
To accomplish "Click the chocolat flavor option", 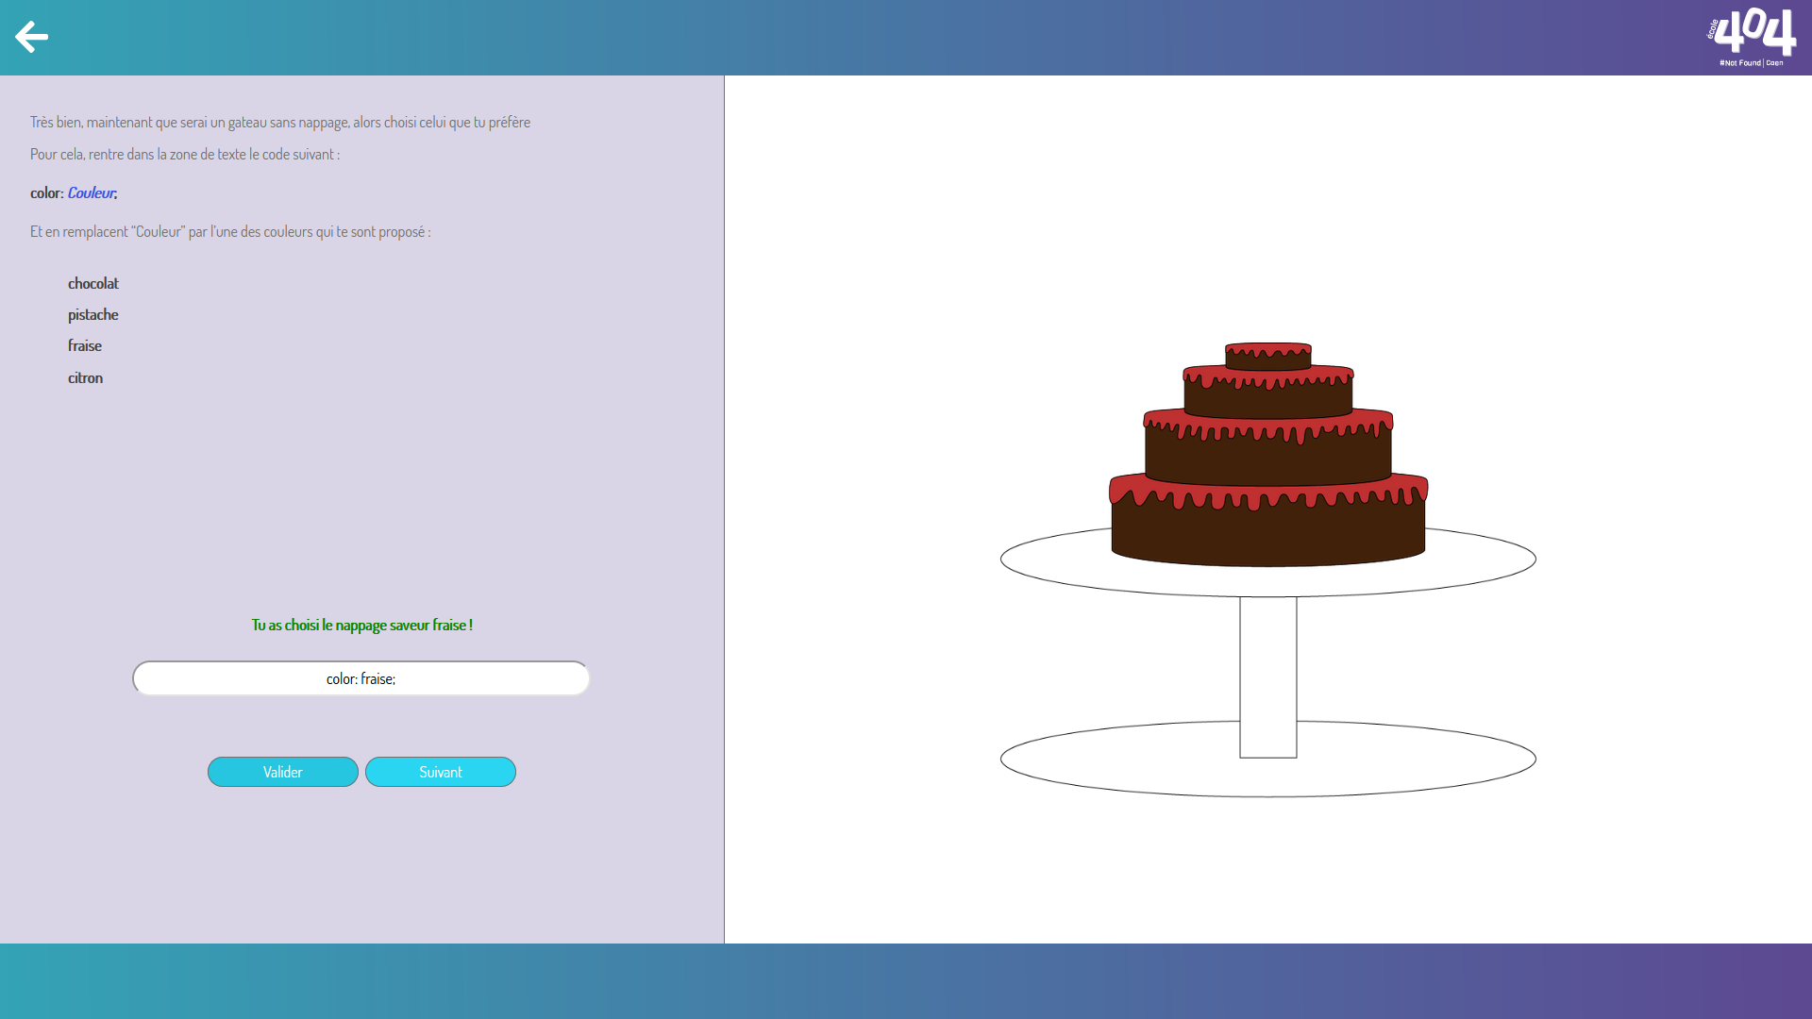I will (93, 283).
